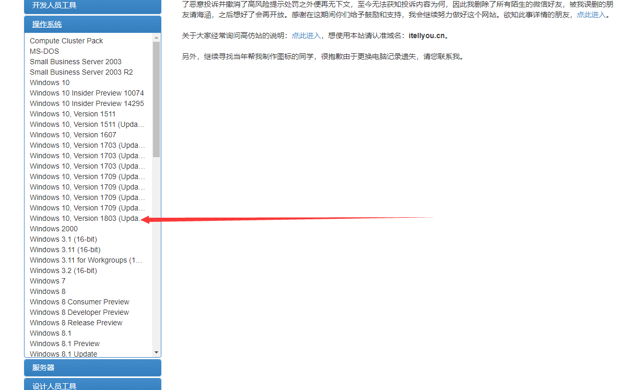Choose MS-DOS from the OS list
This screenshot has width=624, height=390.
tap(44, 51)
